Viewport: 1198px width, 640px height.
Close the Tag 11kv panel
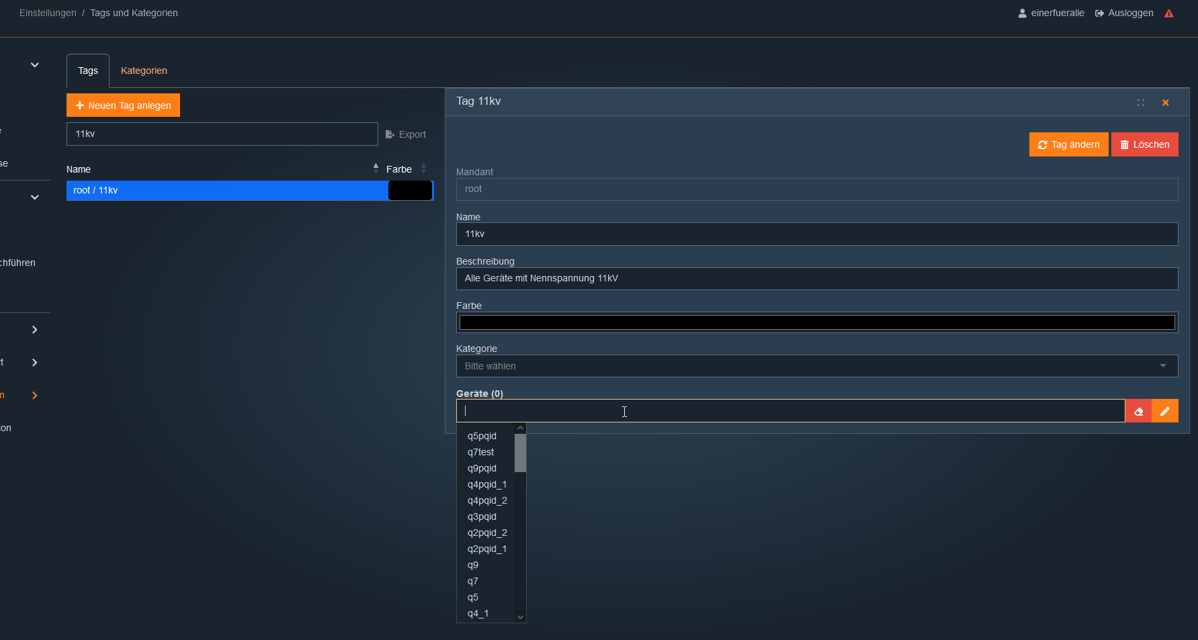(x=1166, y=103)
